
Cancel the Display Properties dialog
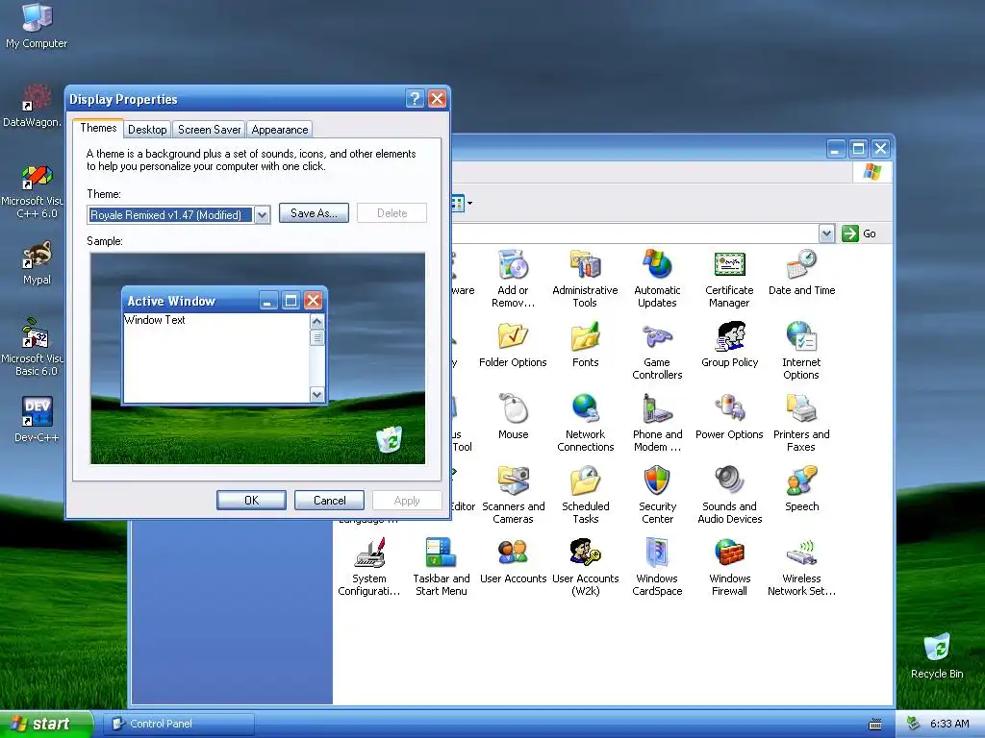point(329,500)
